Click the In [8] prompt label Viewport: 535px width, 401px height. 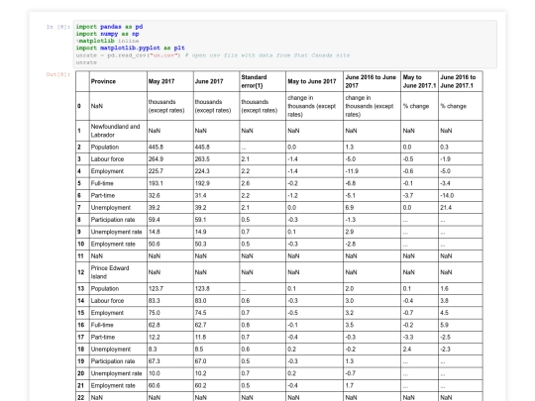click(x=58, y=27)
